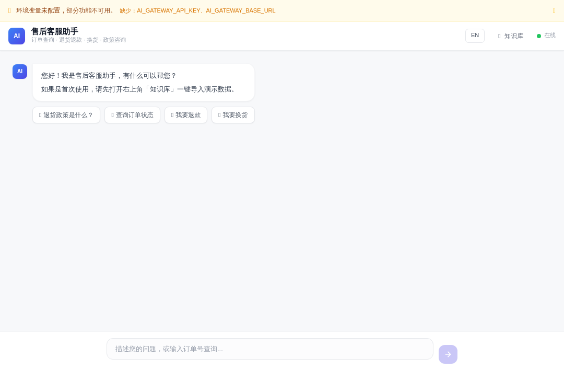
Task: Dismiss the environment variable warning banner
Action: tap(554, 10)
